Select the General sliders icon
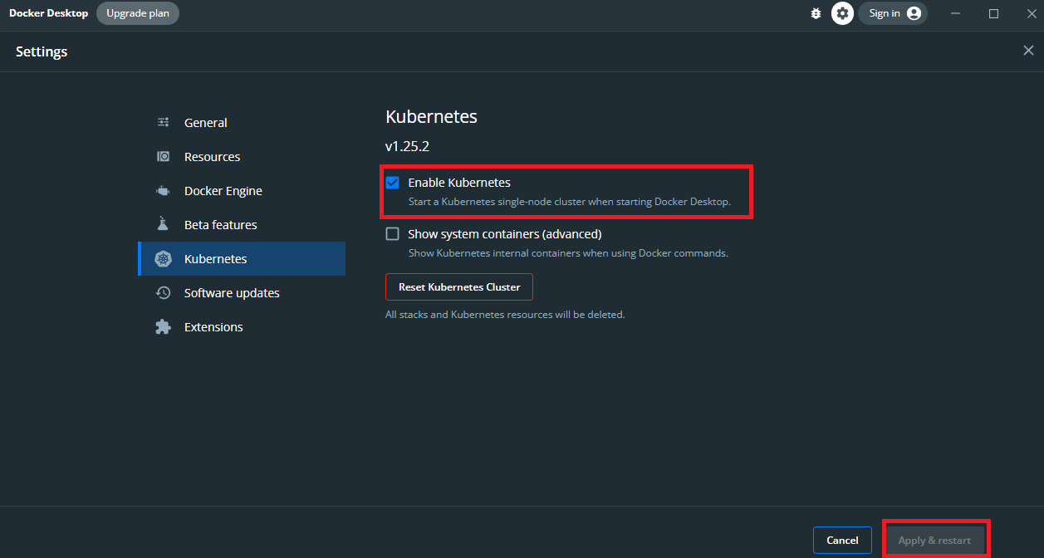Viewport: 1044px width, 558px height. (164, 123)
